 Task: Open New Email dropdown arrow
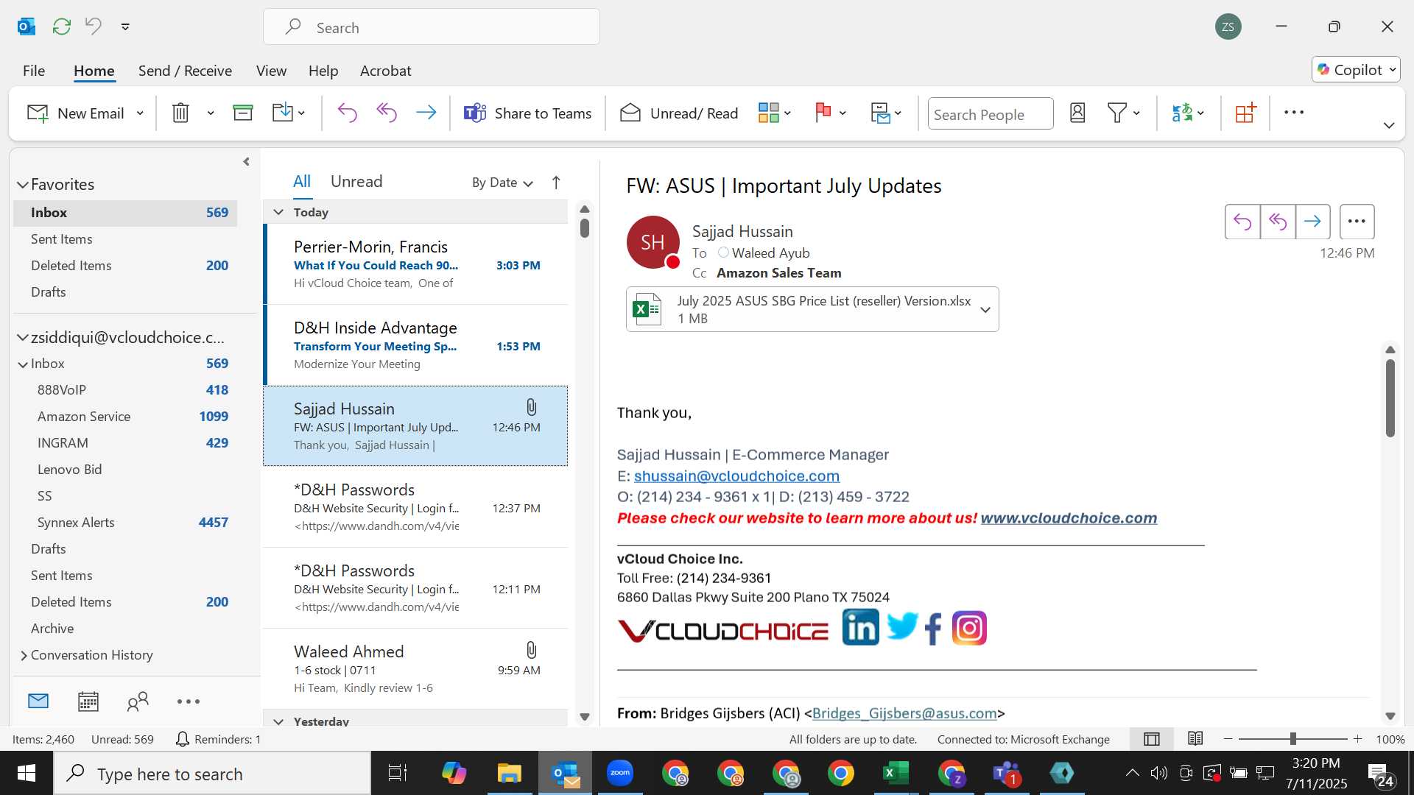[x=140, y=113]
